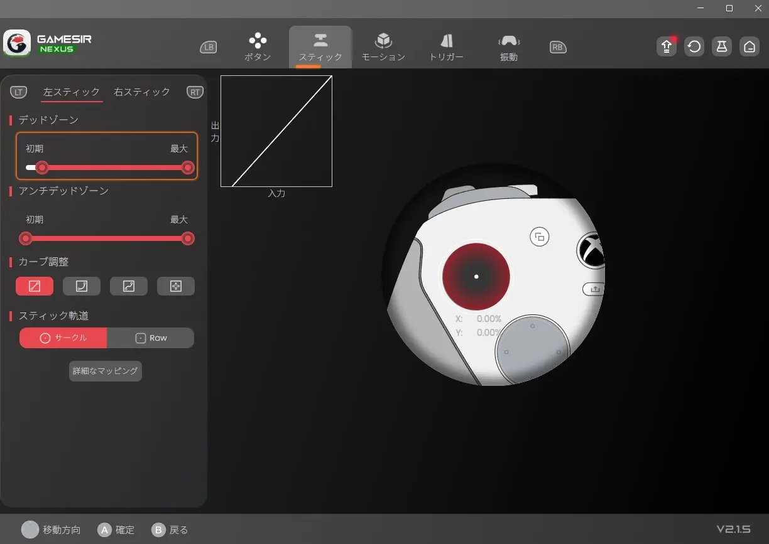Go to home via house icon

click(x=749, y=47)
